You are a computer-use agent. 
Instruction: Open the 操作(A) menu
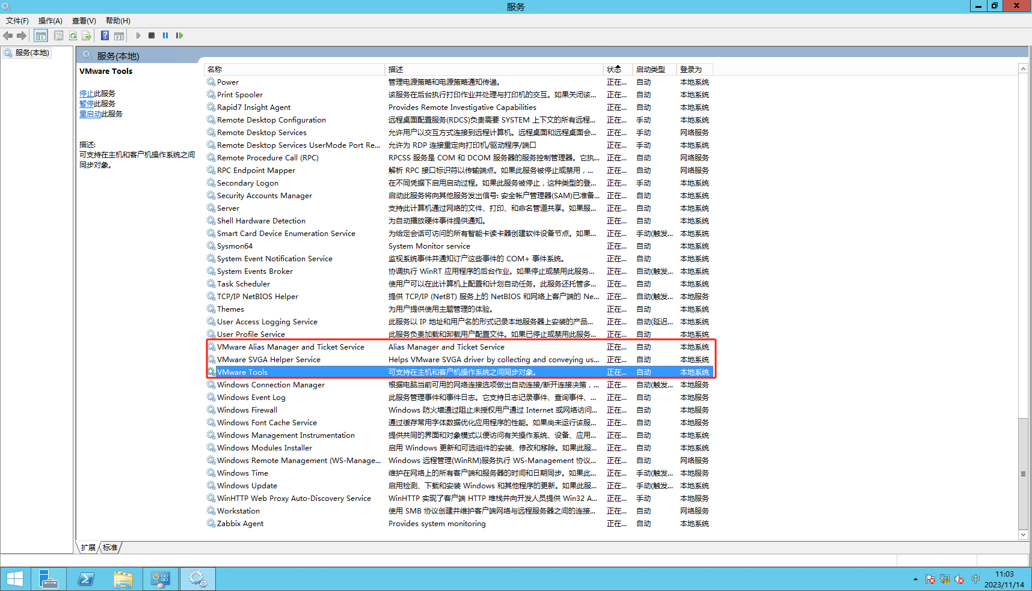[x=51, y=21]
